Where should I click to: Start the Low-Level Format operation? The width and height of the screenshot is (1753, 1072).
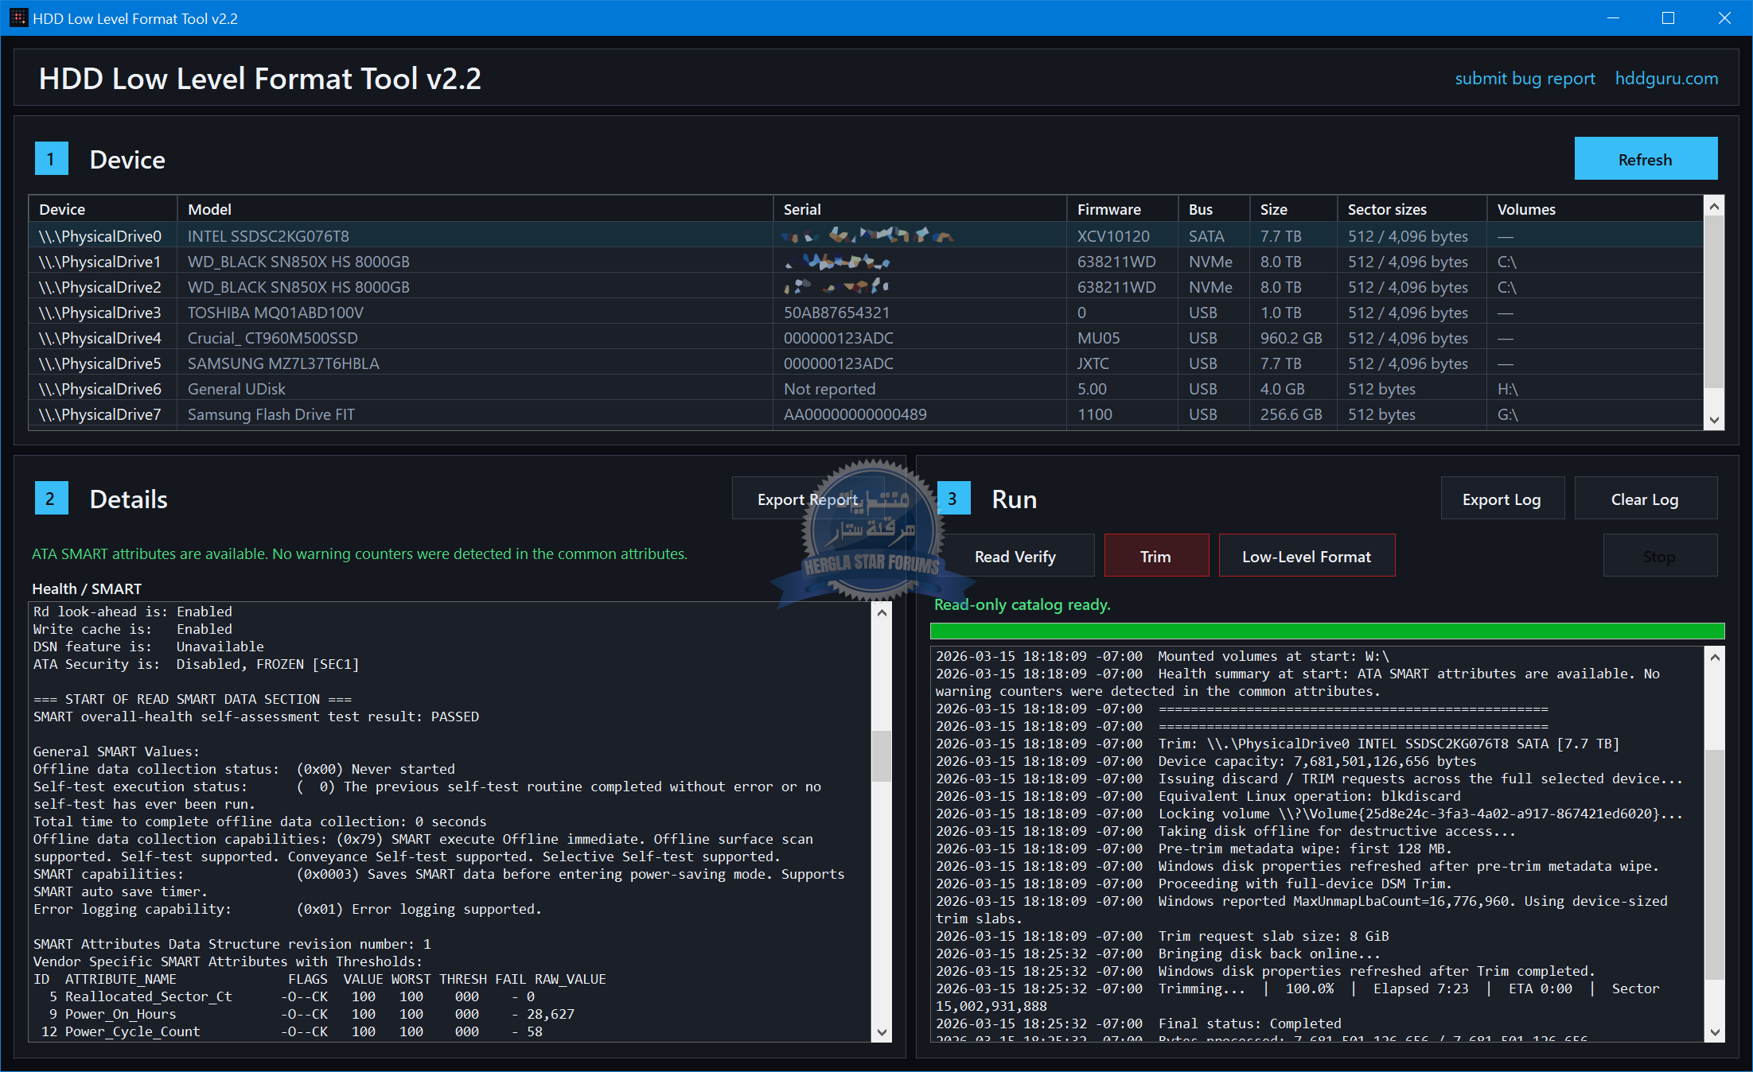[1307, 557]
